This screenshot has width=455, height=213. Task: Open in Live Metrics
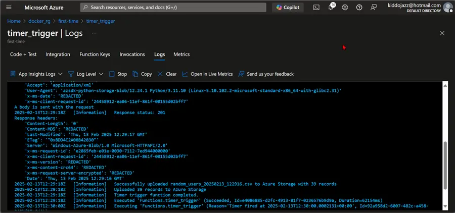tap(207, 74)
